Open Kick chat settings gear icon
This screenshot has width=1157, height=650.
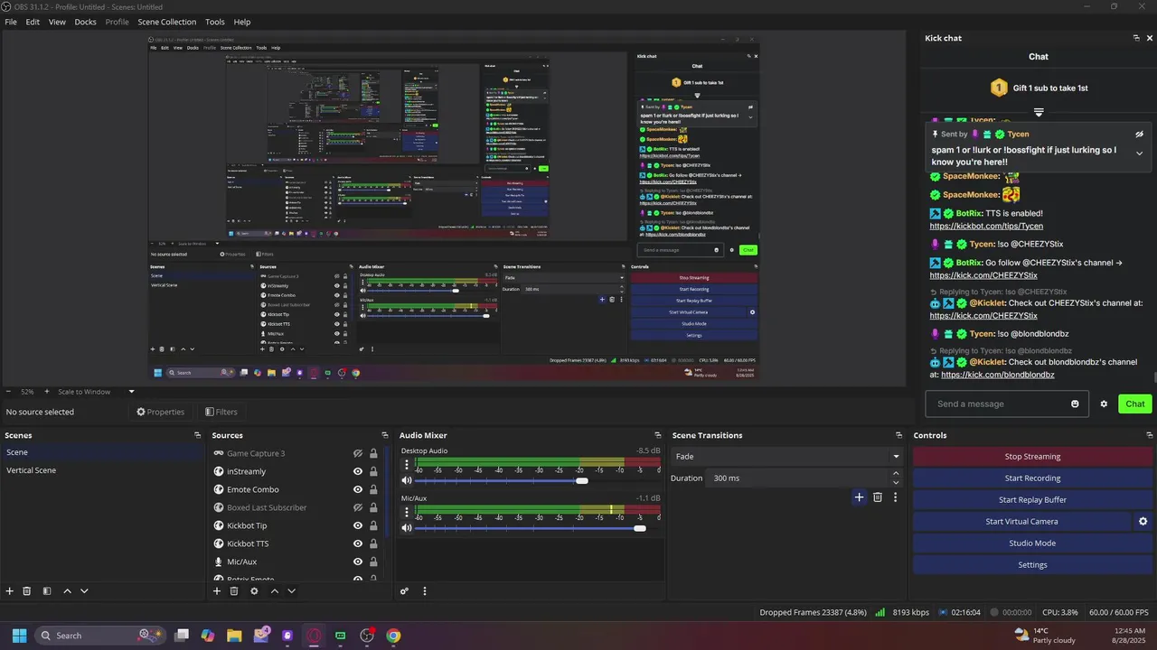pos(1104,404)
